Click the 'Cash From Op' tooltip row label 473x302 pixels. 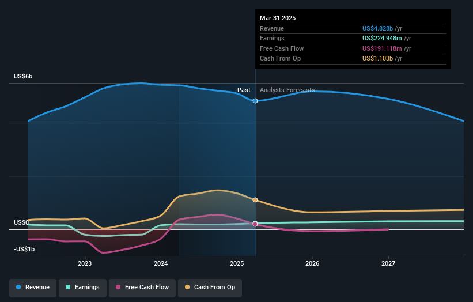point(280,59)
